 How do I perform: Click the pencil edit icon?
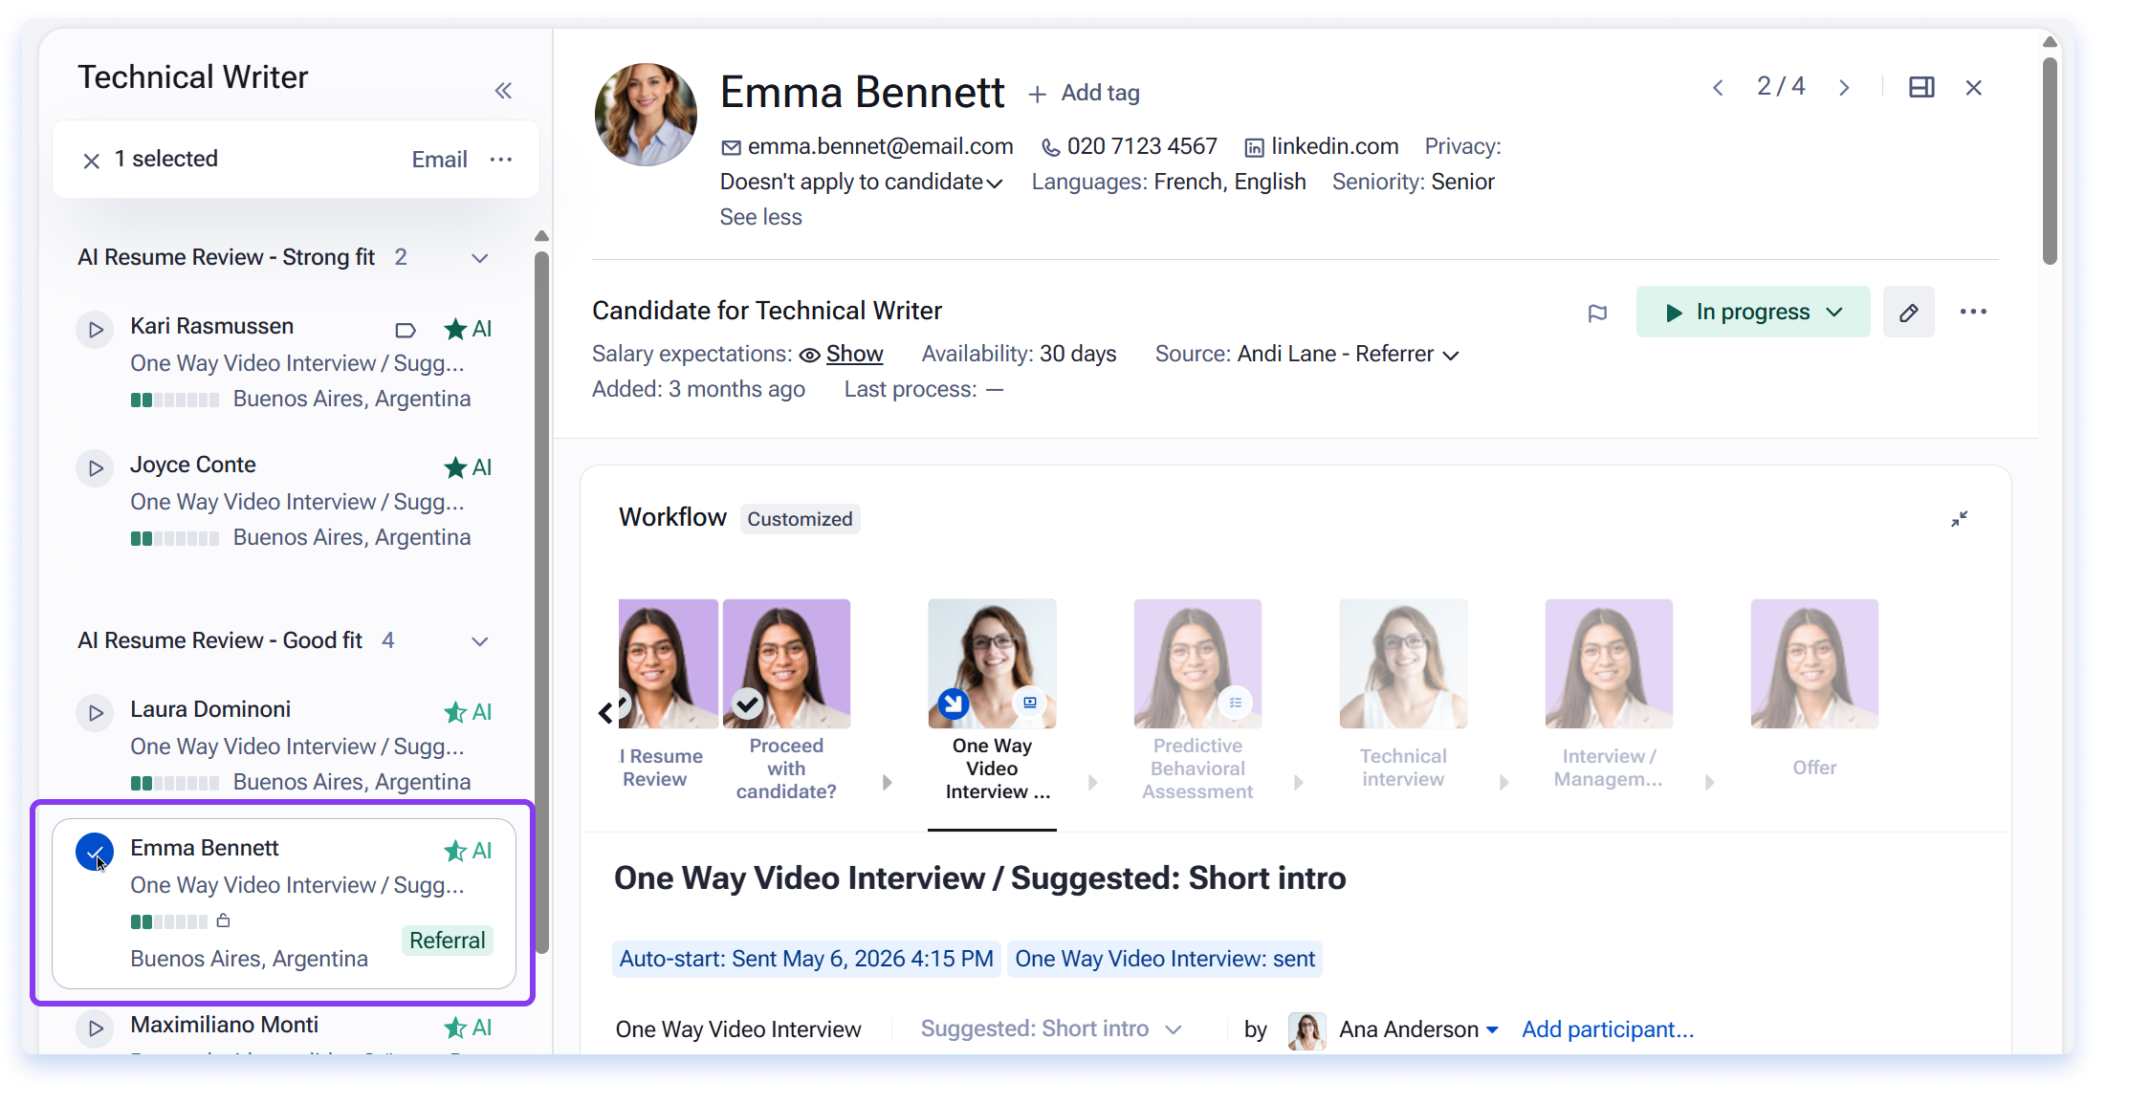pos(1908,312)
